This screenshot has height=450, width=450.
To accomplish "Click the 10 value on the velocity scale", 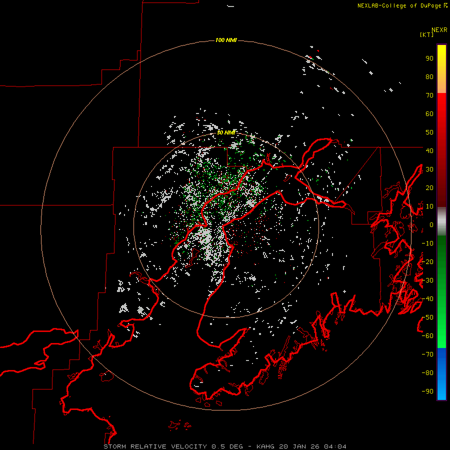I will (429, 206).
